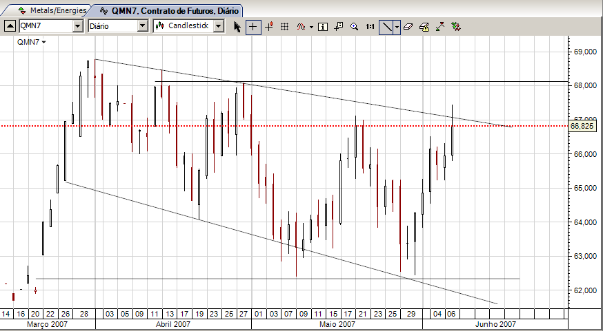Click the date label 28 on time axis
The width and height of the screenshot is (603, 331).
click(83, 314)
